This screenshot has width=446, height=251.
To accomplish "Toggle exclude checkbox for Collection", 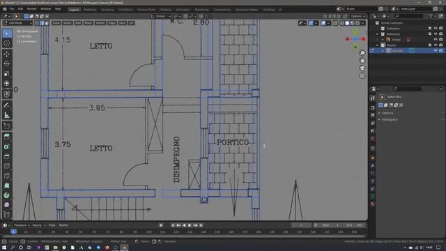I will pos(430,29).
